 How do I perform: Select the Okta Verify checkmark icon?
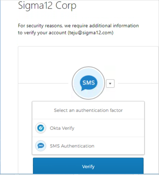41,128
